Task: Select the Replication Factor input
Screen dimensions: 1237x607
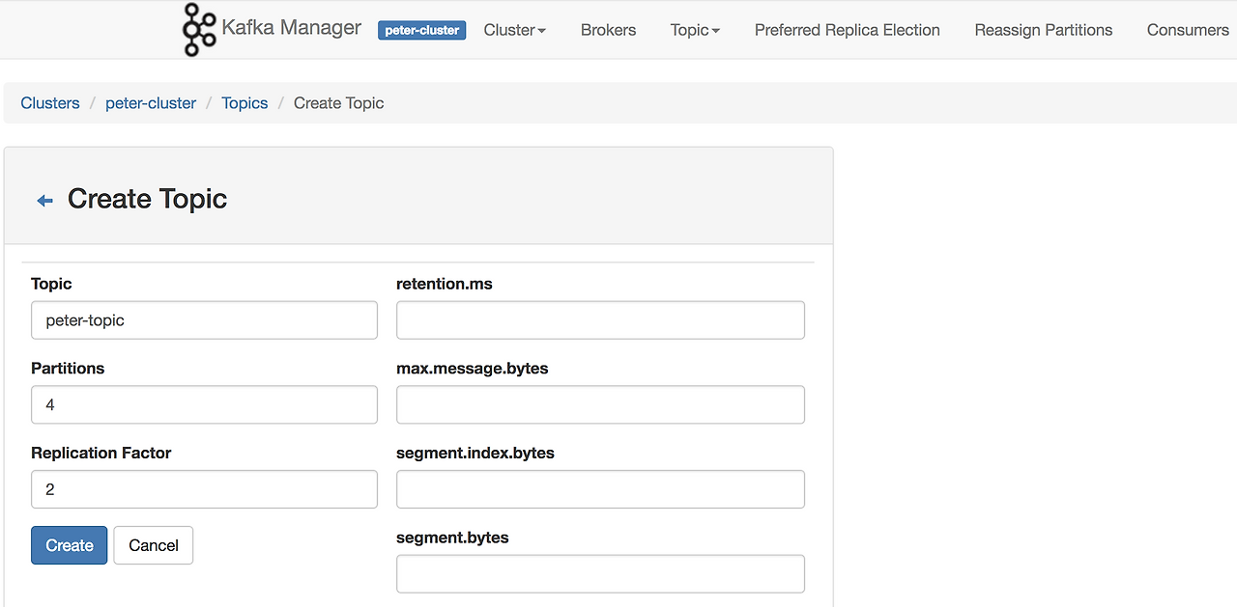Action: (x=204, y=489)
